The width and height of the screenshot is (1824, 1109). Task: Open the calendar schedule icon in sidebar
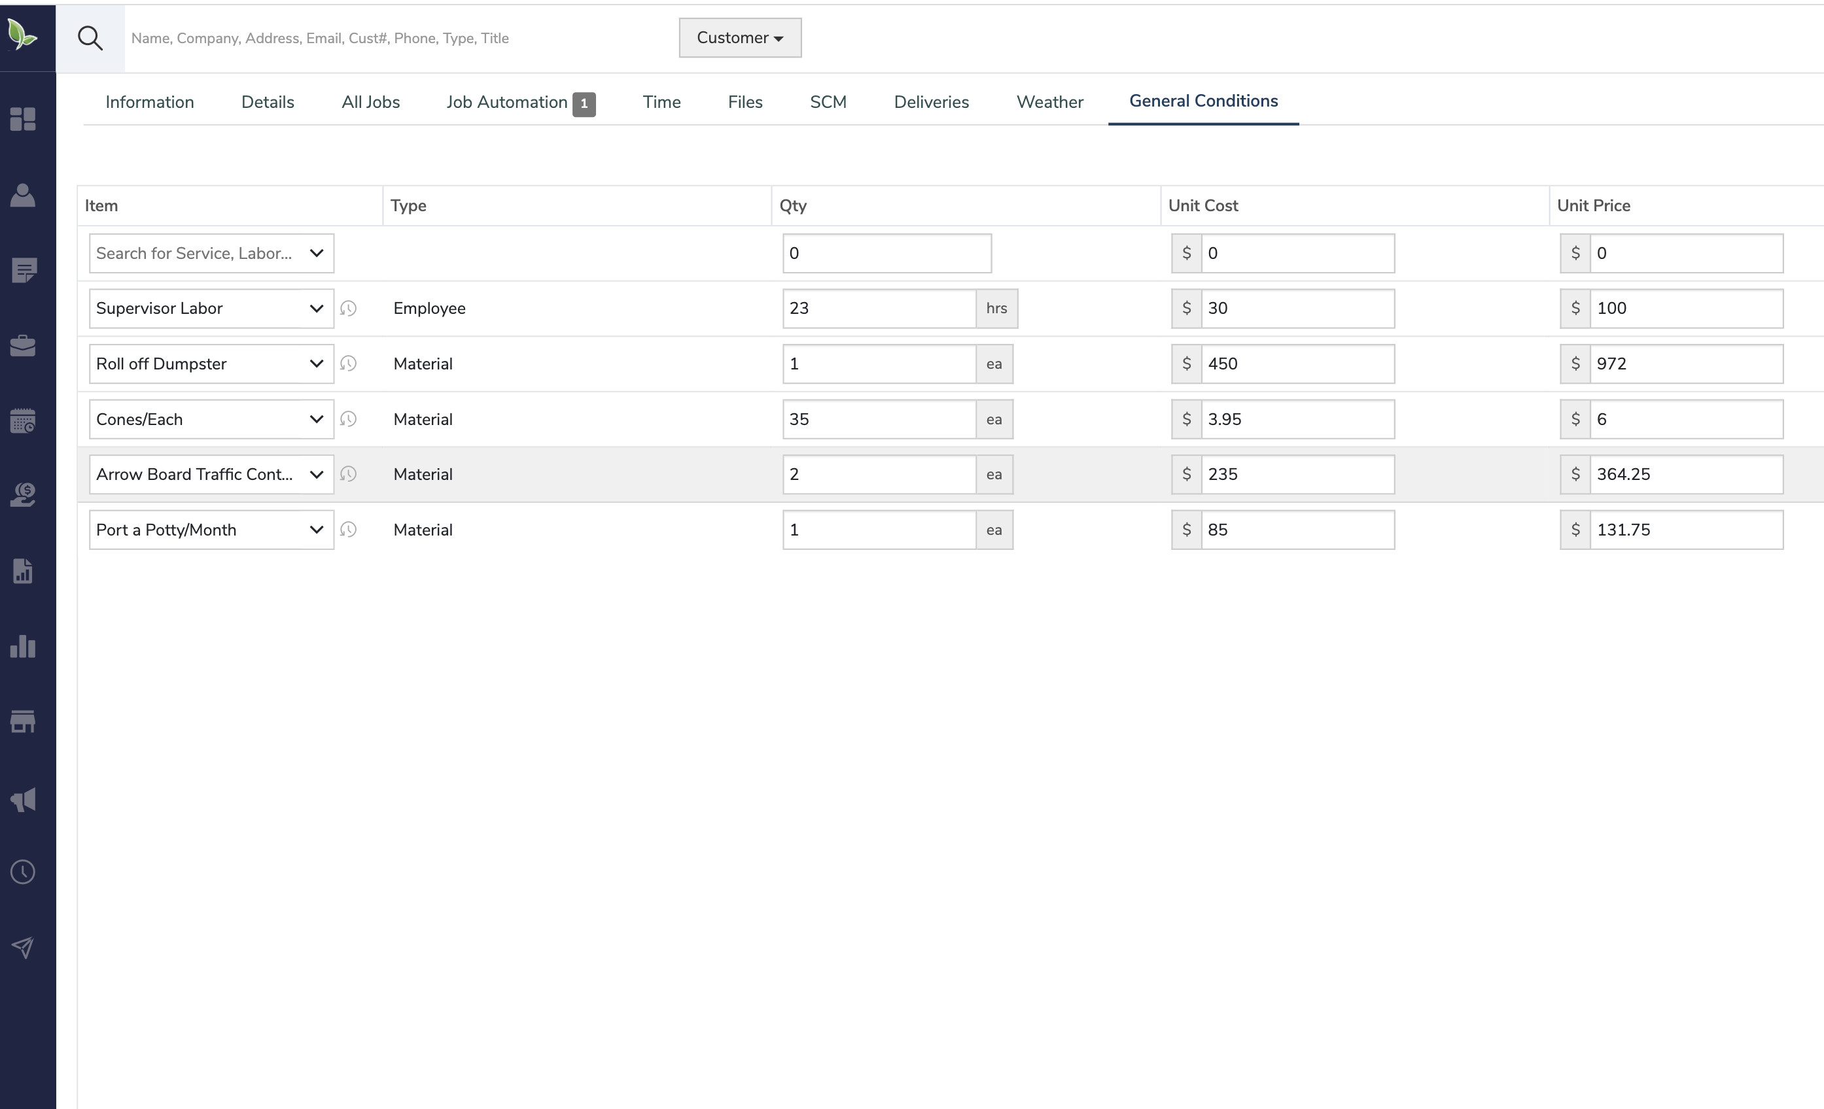pyautogui.click(x=23, y=421)
